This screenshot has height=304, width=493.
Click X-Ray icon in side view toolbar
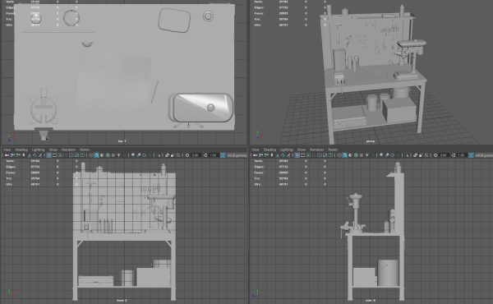[415, 155]
